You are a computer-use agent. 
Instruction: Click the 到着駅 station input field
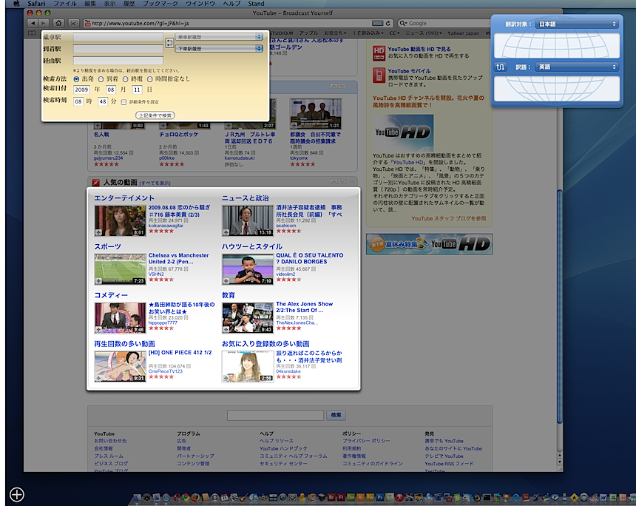click(x=118, y=49)
